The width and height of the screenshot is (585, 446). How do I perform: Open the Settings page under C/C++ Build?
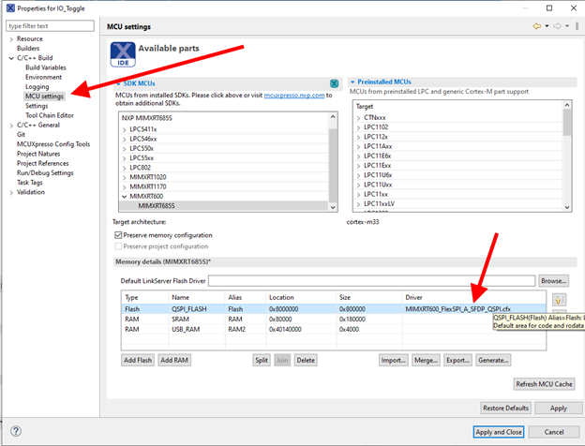[x=37, y=106]
